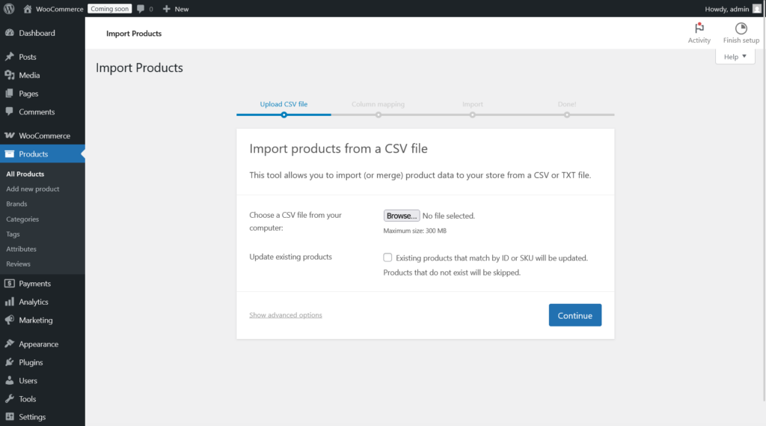Select the Column mapping step

(x=378, y=104)
